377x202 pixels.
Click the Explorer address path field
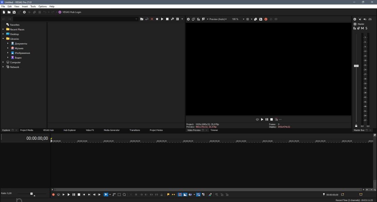(x=74, y=19)
